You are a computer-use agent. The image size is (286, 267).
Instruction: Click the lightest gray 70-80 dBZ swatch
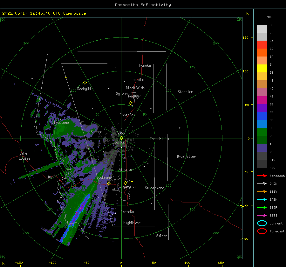[262, 29]
